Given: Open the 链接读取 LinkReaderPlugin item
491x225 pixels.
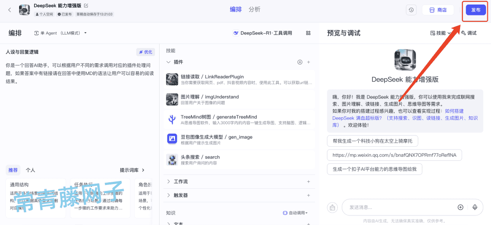Looking at the screenshot, I should pyautogui.click(x=239, y=80).
